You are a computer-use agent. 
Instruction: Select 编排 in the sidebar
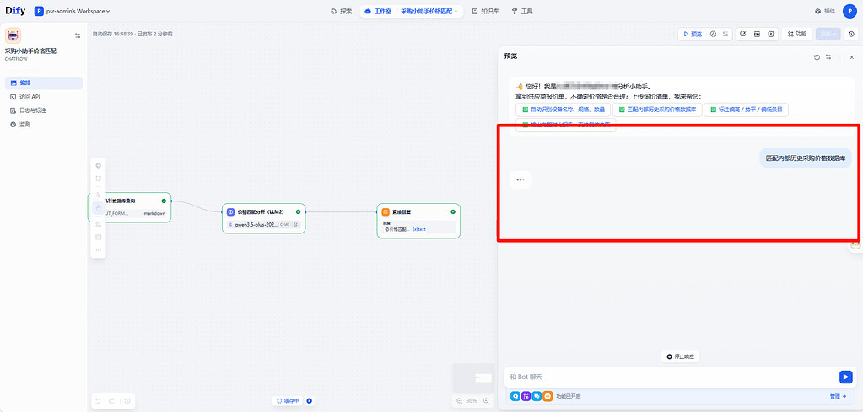tap(44, 83)
